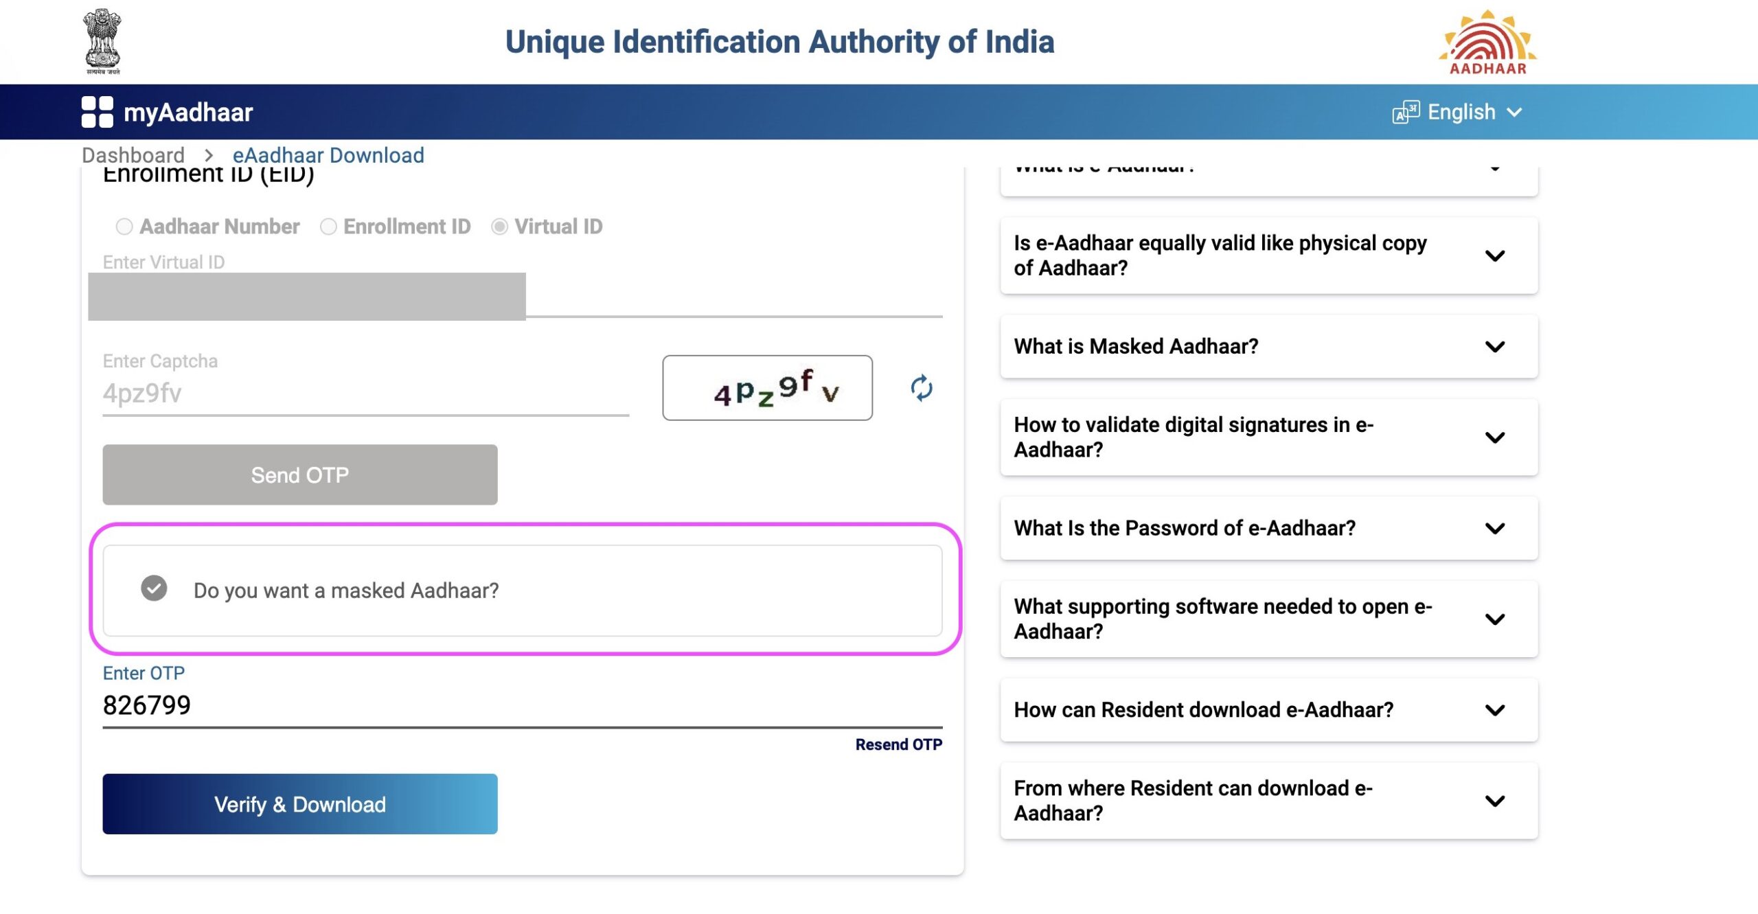Click the Verify and Download button

(299, 803)
